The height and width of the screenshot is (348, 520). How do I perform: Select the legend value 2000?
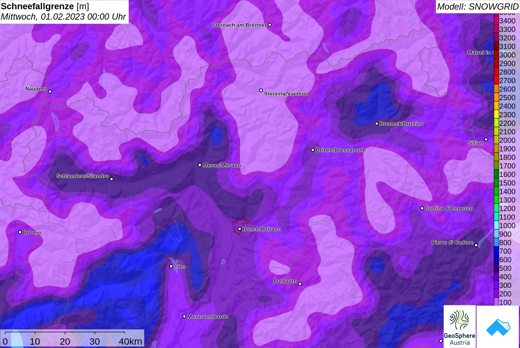[x=507, y=140]
